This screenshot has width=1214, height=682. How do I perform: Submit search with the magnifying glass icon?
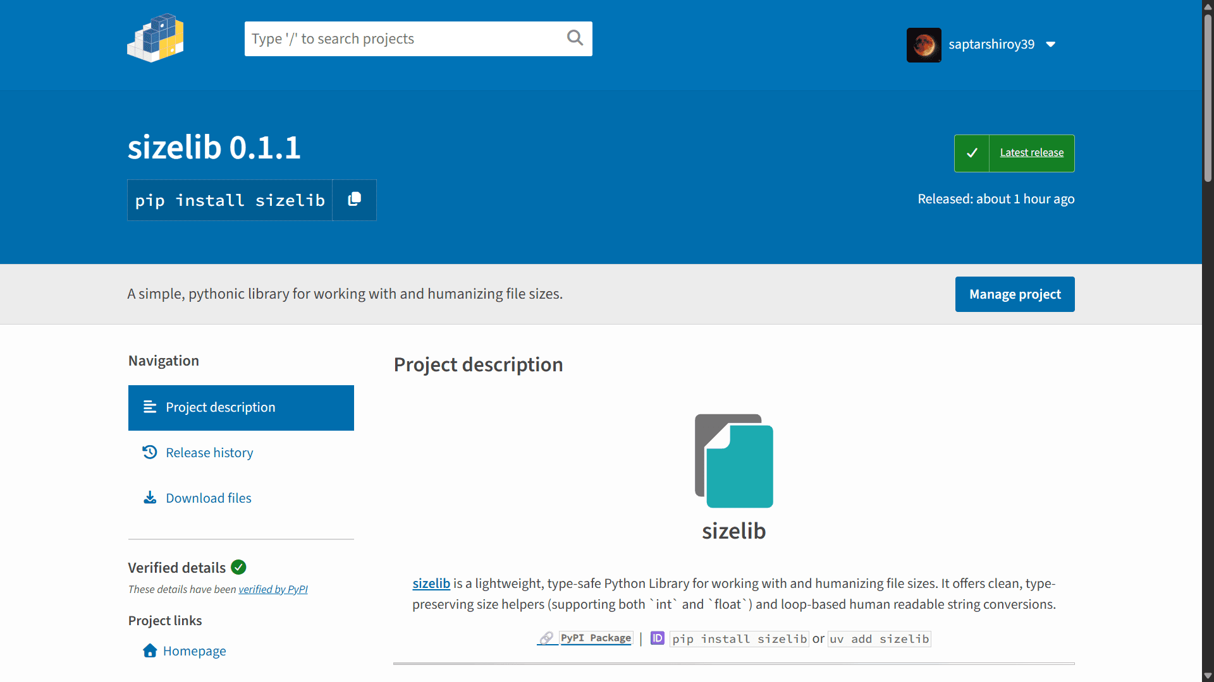click(x=575, y=39)
